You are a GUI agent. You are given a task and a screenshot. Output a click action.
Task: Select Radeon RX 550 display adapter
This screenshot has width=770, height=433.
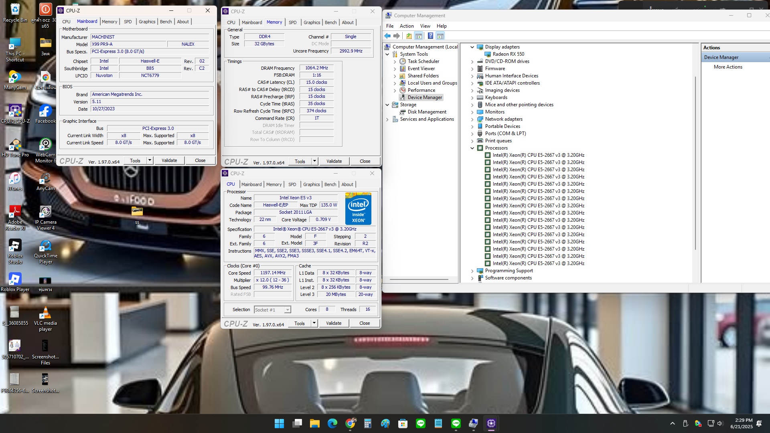click(x=508, y=54)
